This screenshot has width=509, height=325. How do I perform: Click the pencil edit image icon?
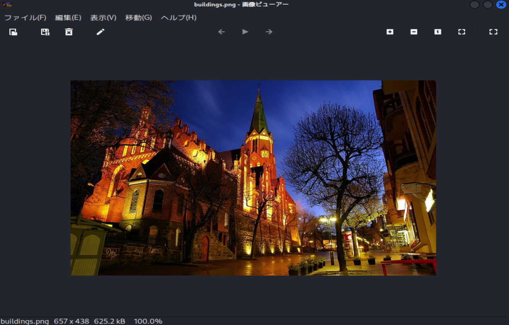click(100, 32)
